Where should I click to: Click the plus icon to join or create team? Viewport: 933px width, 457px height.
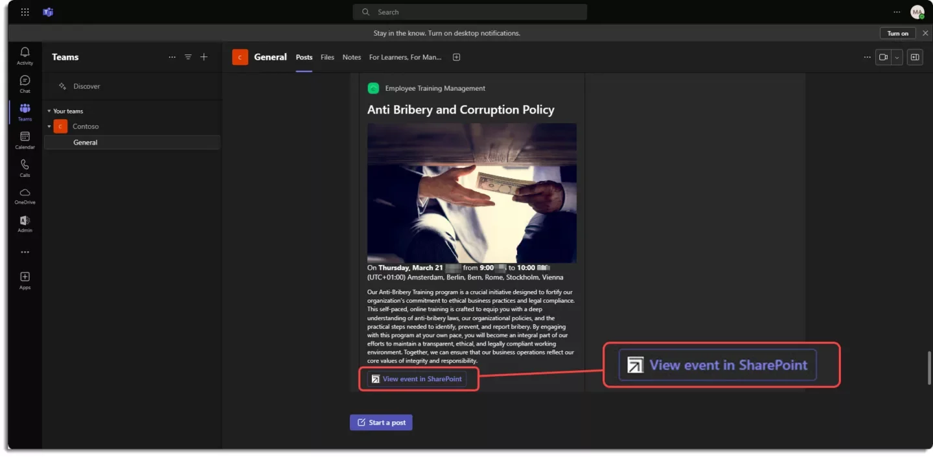click(x=203, y=57)
